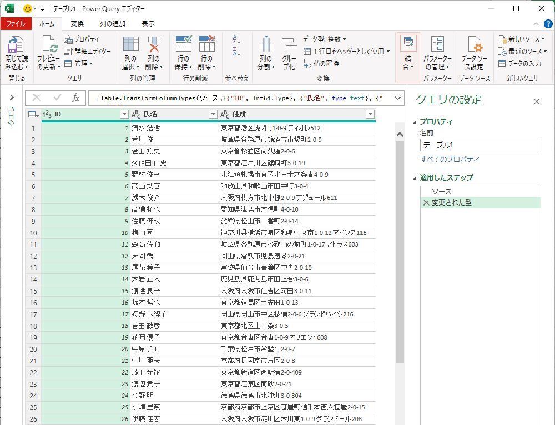Select the cell 東京都北区上十条3-0-5
The width and height of the screenshot is (555, 425).
297,326
